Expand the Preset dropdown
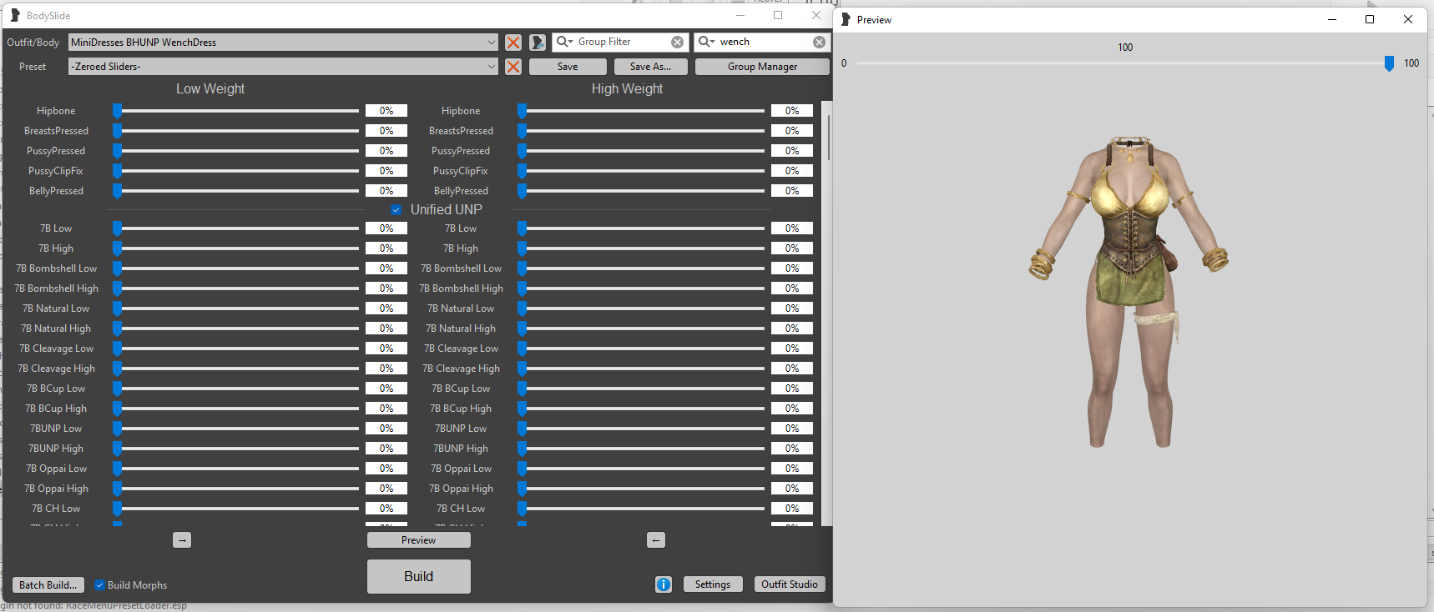 [491, 67]
